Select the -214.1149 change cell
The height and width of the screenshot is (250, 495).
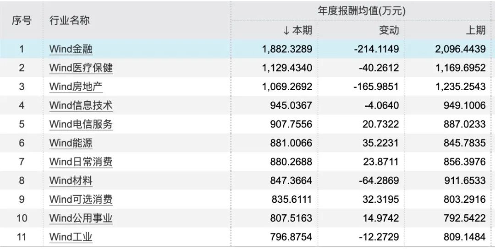(x=376, y=49)
